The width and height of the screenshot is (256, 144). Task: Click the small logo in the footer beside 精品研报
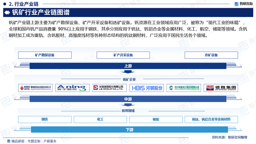pyautogui.click(x=9, y=141)
